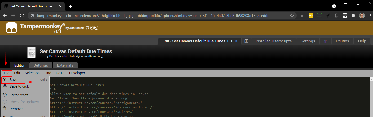Viewport: 373px width, 117px height.
Task: Open the Instagram icon link in the header
Action: 96,28
